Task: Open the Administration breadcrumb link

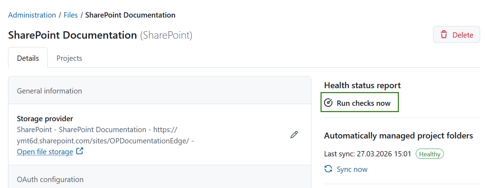Action: (32, 15)
